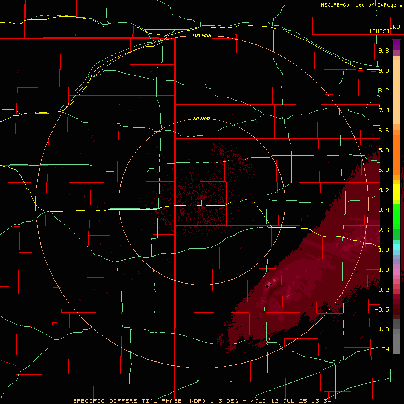Click the KGLD station identifier in the caption

coord(259,401)
